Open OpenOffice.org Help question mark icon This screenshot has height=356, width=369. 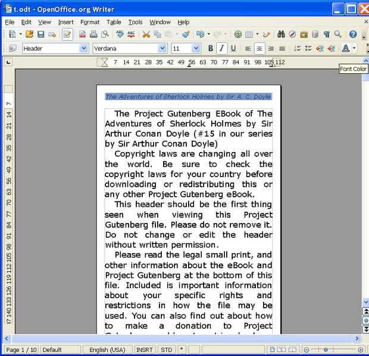(x=353, y=35)
